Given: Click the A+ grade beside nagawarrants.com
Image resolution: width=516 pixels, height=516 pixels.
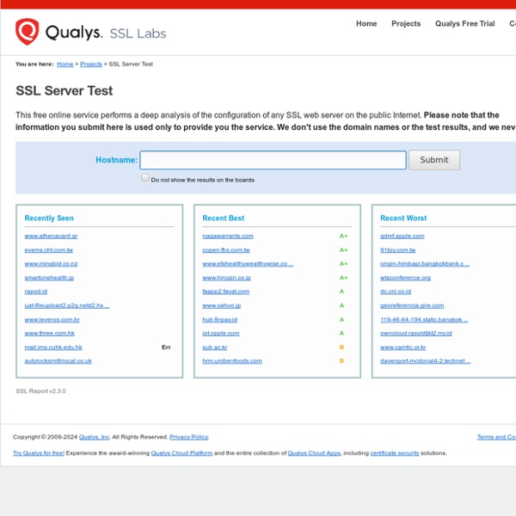Looking at the screenshot, I should 343,236.
